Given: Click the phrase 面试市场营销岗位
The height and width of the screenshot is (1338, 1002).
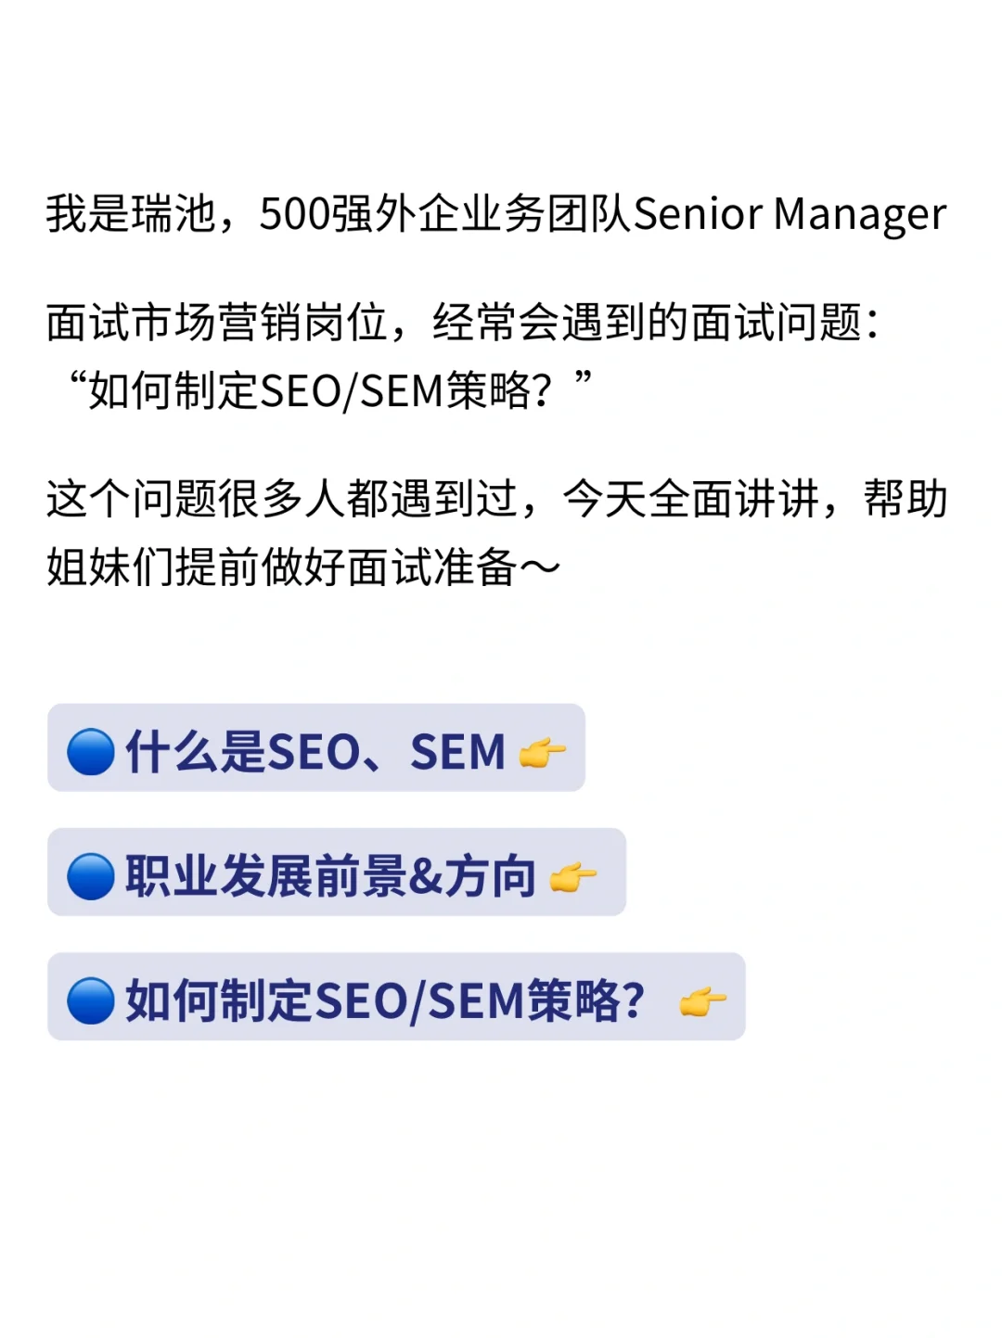Looking at the screenshot, I should 216,323.
